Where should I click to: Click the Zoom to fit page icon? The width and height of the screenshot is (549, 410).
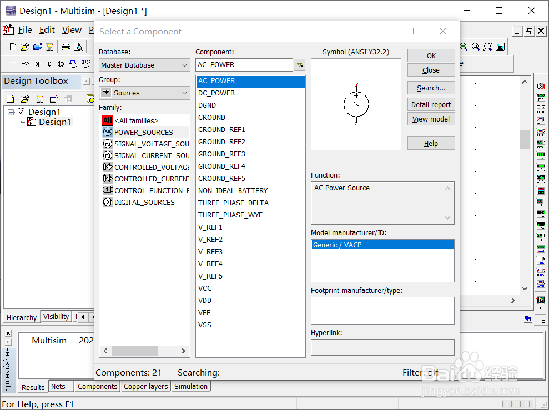(488, 47)
